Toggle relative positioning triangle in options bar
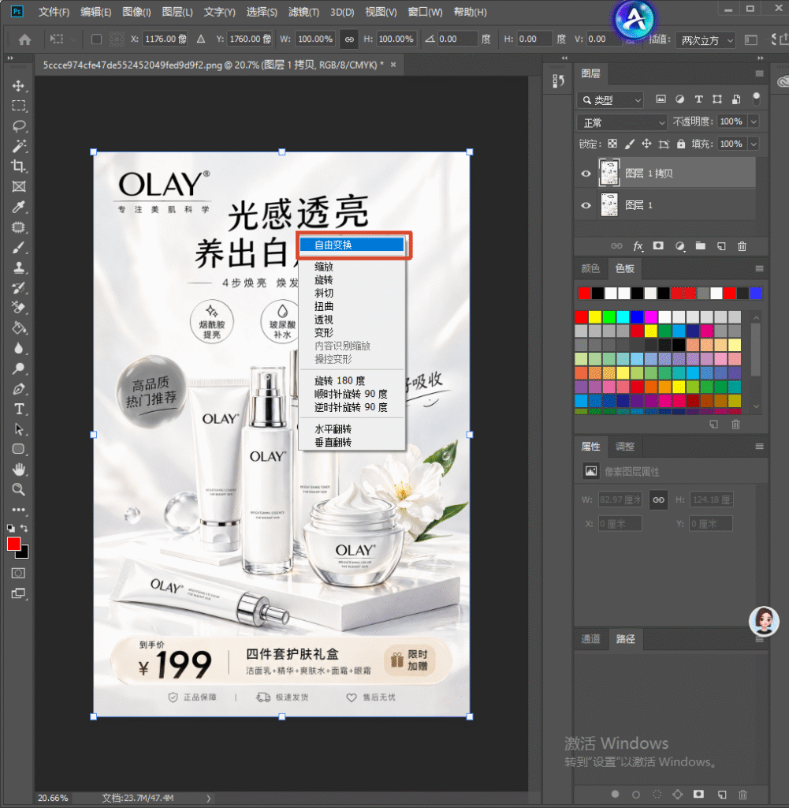The height and width of the screenshot is (808, 789). coord(201,39)
